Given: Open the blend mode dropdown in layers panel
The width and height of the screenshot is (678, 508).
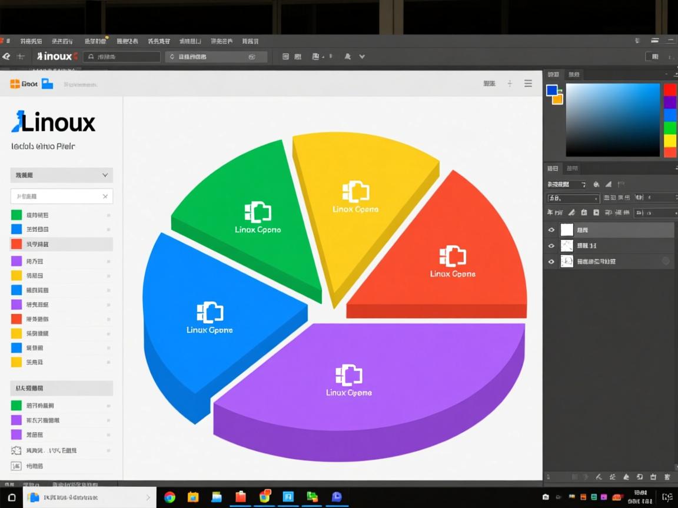Looking at the screenshot, I should click(573, 198).
